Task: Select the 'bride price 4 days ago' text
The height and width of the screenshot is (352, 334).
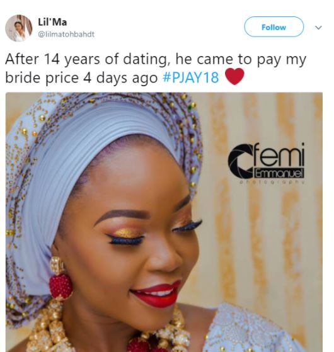Action: 81,77
